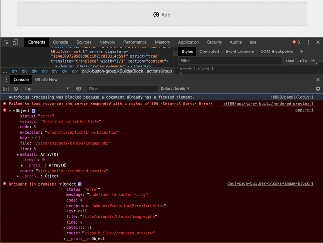Open console settings gear icon

[318, 89]
